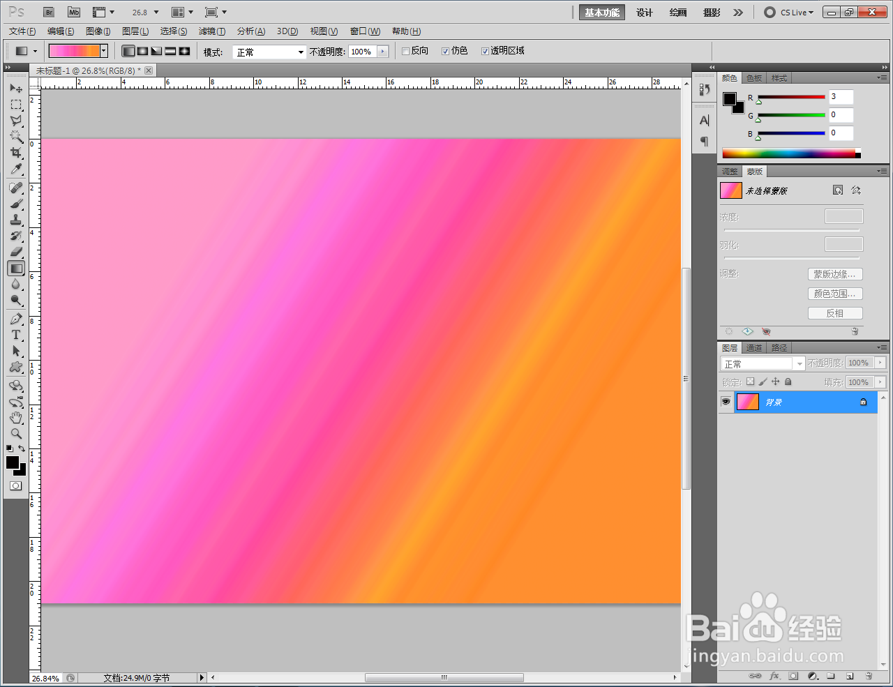Image resolution: width=893 pixels, height=687 pixels.
Task: Select the Rectangular Marquee tool
Action: (x=16, y=105)
